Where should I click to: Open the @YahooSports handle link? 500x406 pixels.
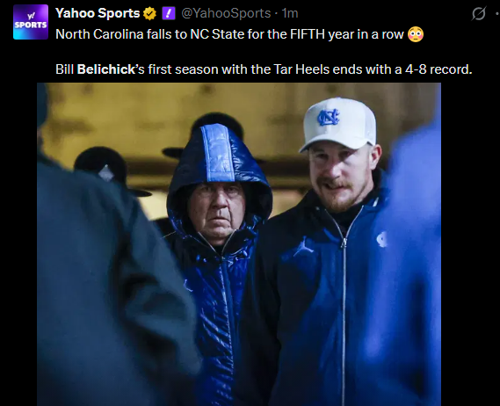[226, 13]
